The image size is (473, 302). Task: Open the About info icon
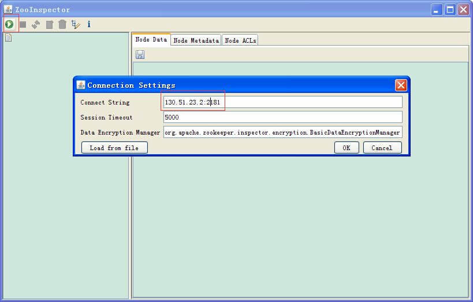[x=89, y=24]
